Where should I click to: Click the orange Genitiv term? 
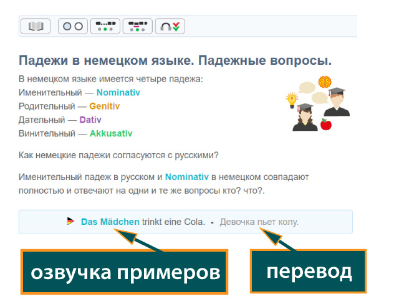104,106
